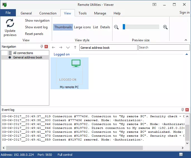Pin the Navigation panel
This screenshot has height=158, width=191.
coord(42,47)
